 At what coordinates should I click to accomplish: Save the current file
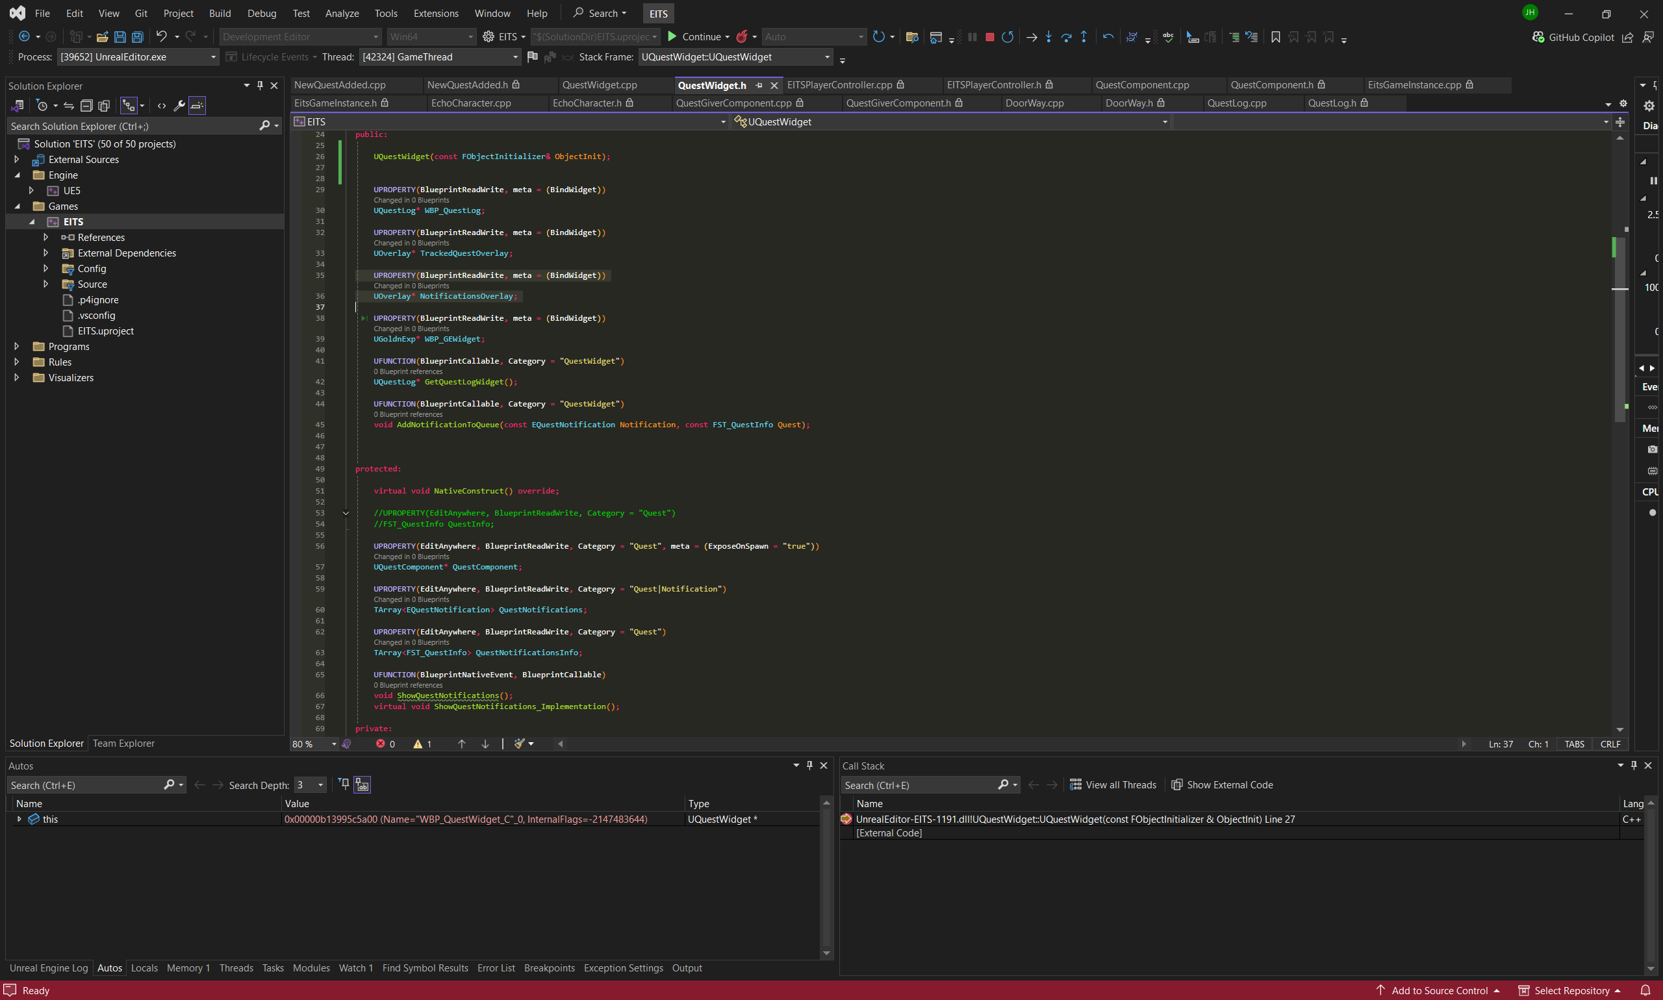pyautogui.click(x=120, y=37)
